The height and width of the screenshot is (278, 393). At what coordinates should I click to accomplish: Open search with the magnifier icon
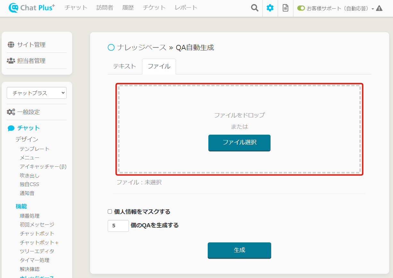(255, 8)
